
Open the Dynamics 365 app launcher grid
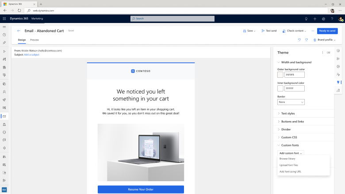(x=4, y=19)
